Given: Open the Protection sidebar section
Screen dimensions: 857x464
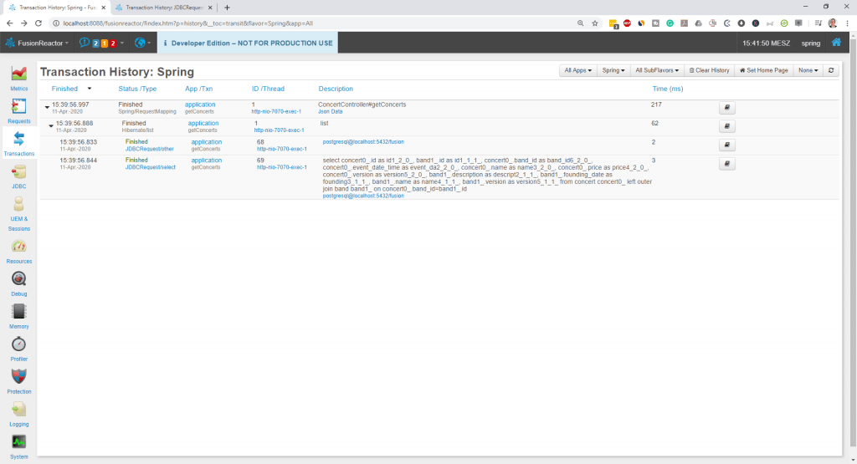Looking at the screenshot, I should click(x=18, y=381).
